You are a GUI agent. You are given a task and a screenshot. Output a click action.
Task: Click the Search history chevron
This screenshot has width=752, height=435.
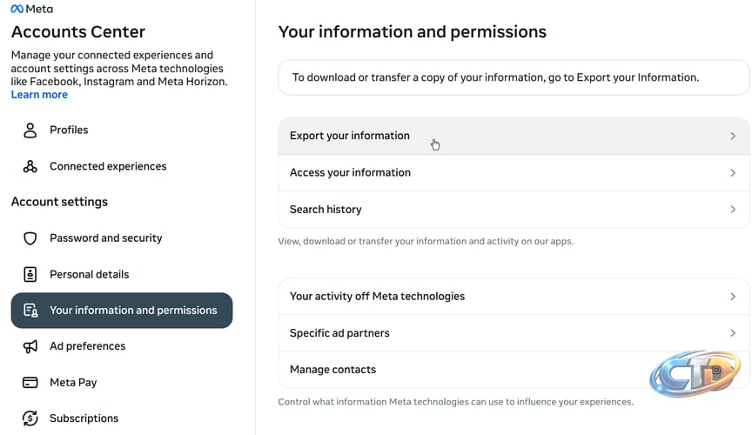click(733, 209)
